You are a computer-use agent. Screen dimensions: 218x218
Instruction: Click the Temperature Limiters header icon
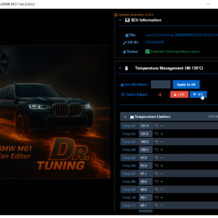(132, 117)
